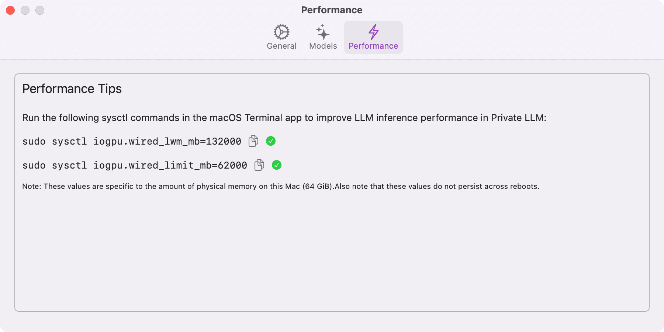
Task: Click the Performance window title
Action: coord(332,10)
